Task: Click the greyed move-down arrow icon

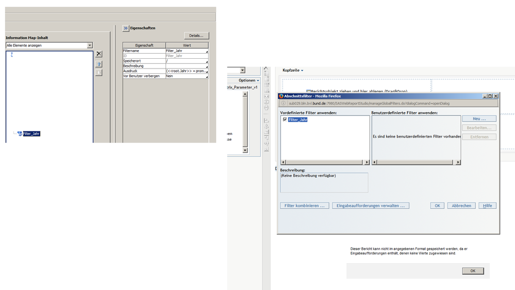Action: point(99,73)
